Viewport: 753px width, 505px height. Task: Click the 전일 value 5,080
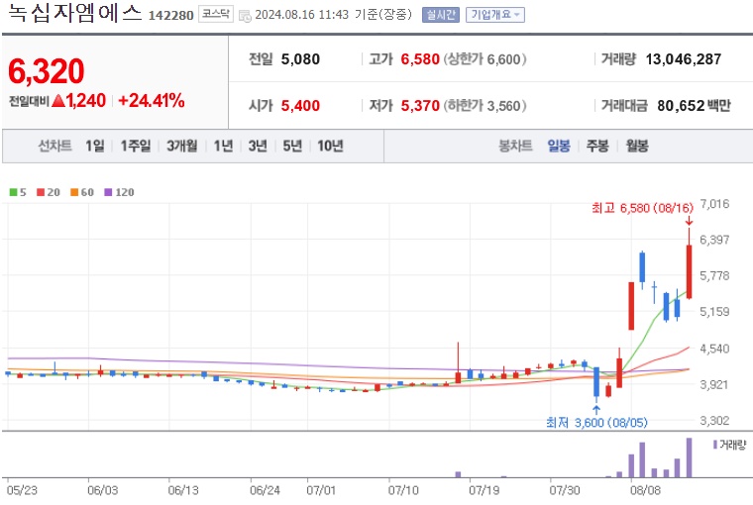pos(300,59)
